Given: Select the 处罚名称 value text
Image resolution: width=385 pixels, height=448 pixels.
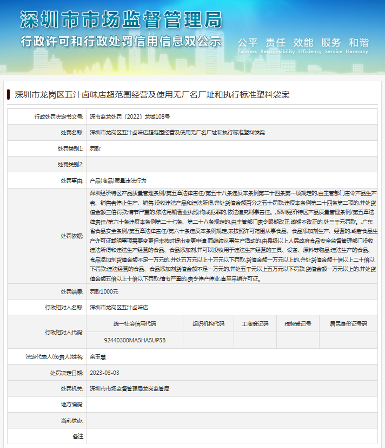Looking at the screenshot, I should (x=177, y=133).
